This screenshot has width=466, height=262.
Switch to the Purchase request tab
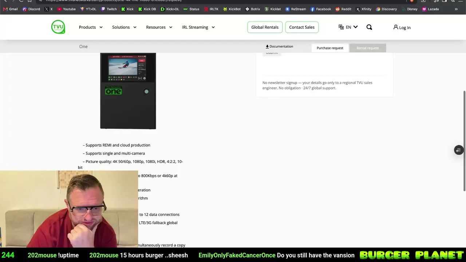[x=330, y=48]
